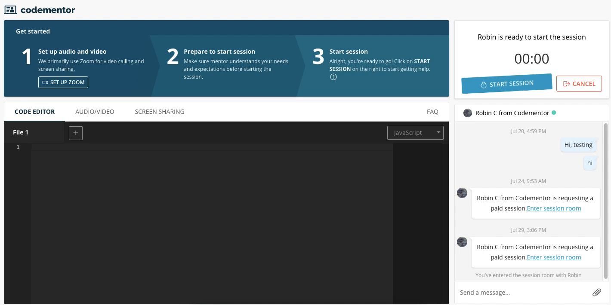This screenshot has height=305, width=611.
Task: Click the SET UP ZOOM button
Action: [x=63, y=82]
